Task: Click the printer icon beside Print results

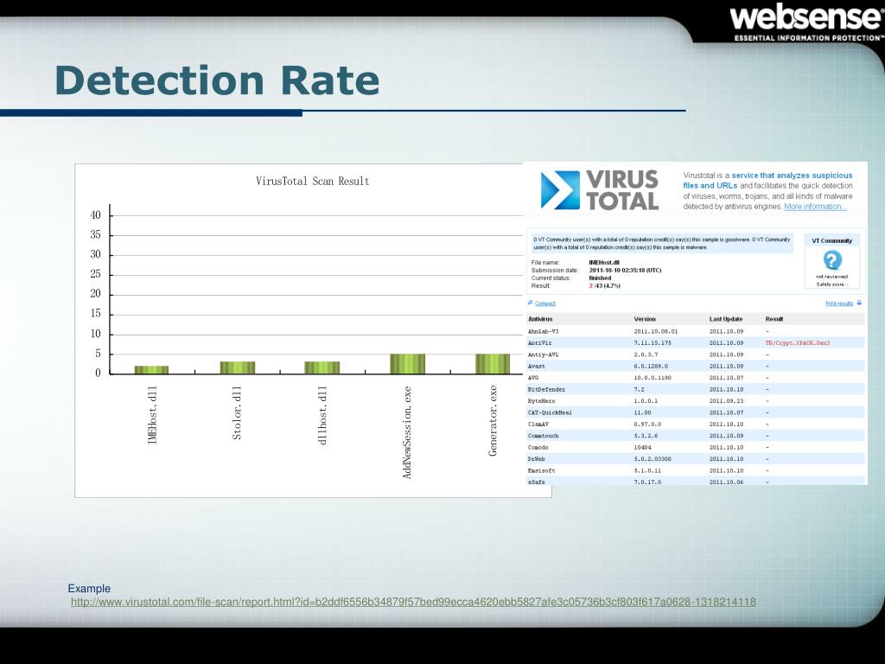Action: [859, 303]
